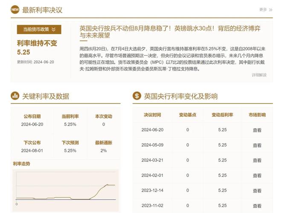Click the 2023-11-02 date cell
The width and height of the screenshot is (282, 213).
click(x=152, y=206)
